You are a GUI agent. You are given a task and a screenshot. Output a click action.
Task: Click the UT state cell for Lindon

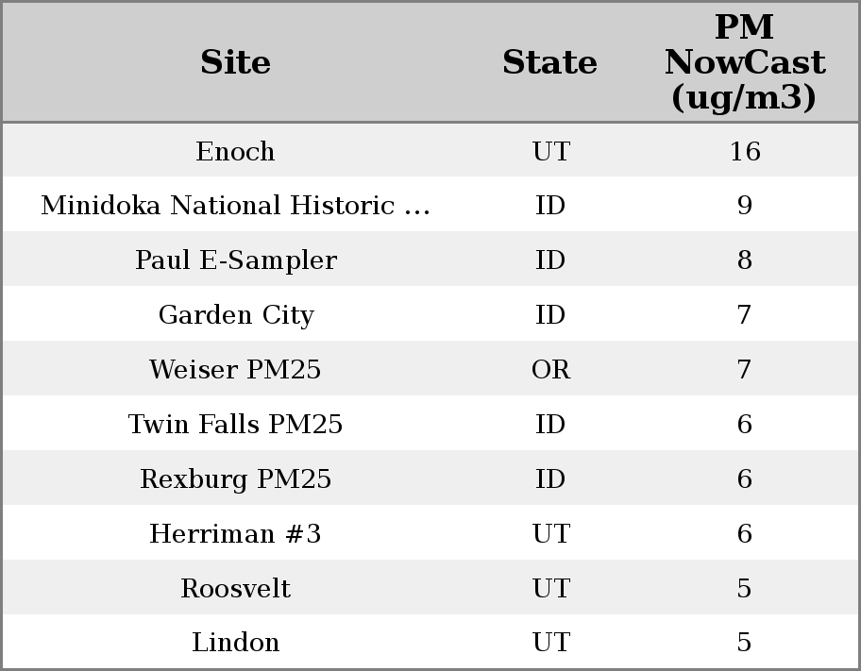[550, 643]
